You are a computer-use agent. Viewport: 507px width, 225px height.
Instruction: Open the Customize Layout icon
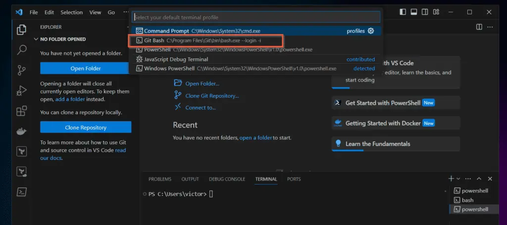[x=436, y=12]
